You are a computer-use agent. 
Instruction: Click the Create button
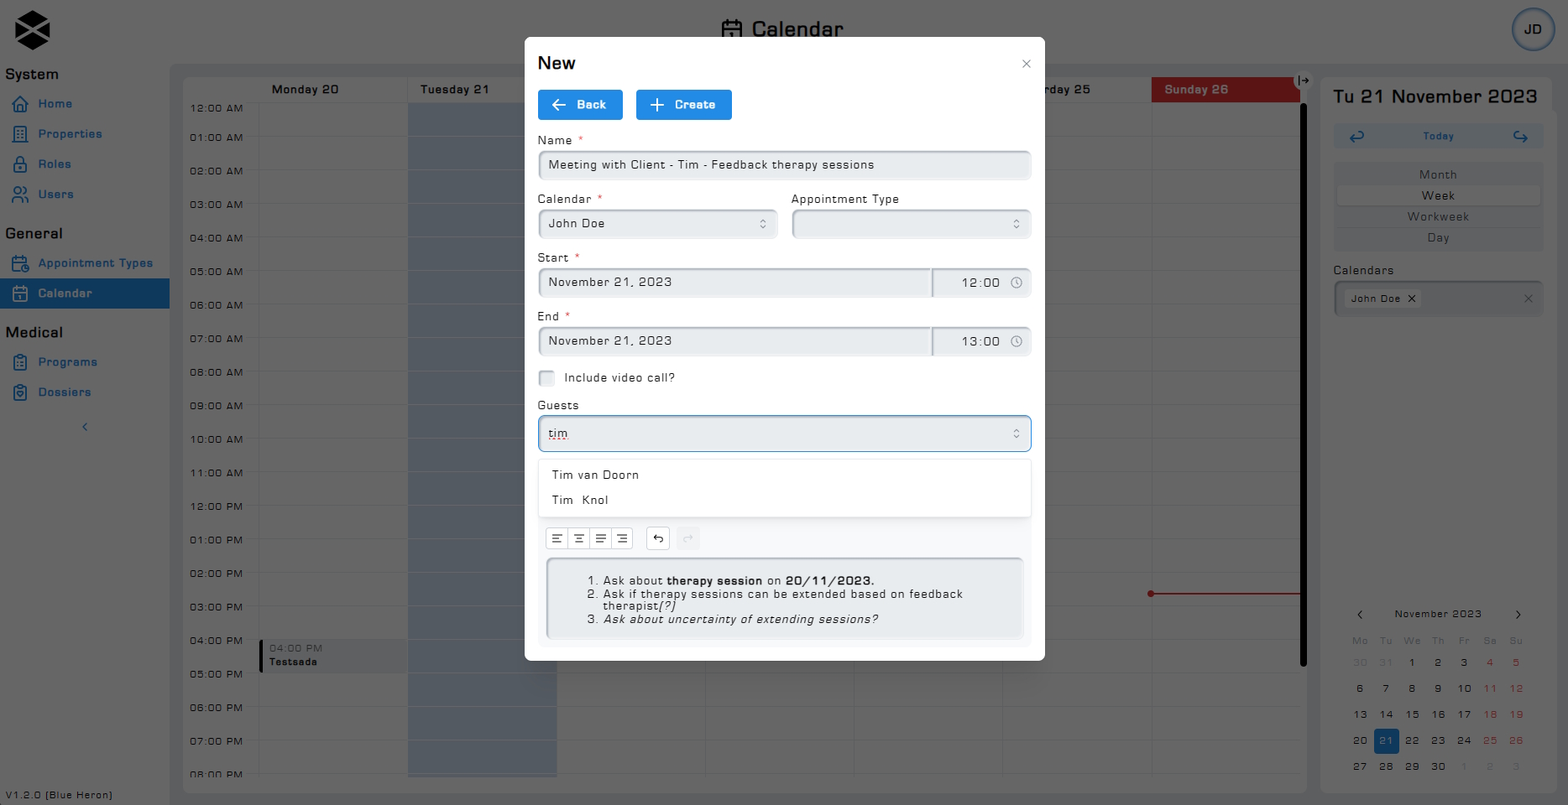coord(683,105)
